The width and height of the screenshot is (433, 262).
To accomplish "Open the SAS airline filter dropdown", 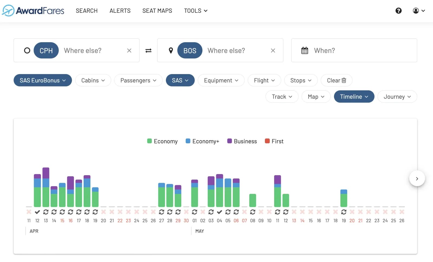I will [180, 80].
